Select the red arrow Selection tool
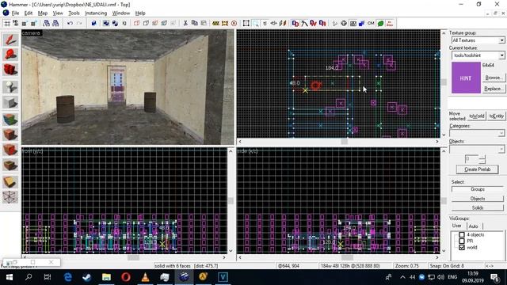Viewport: 507px width, 285px height. point(10,40)
